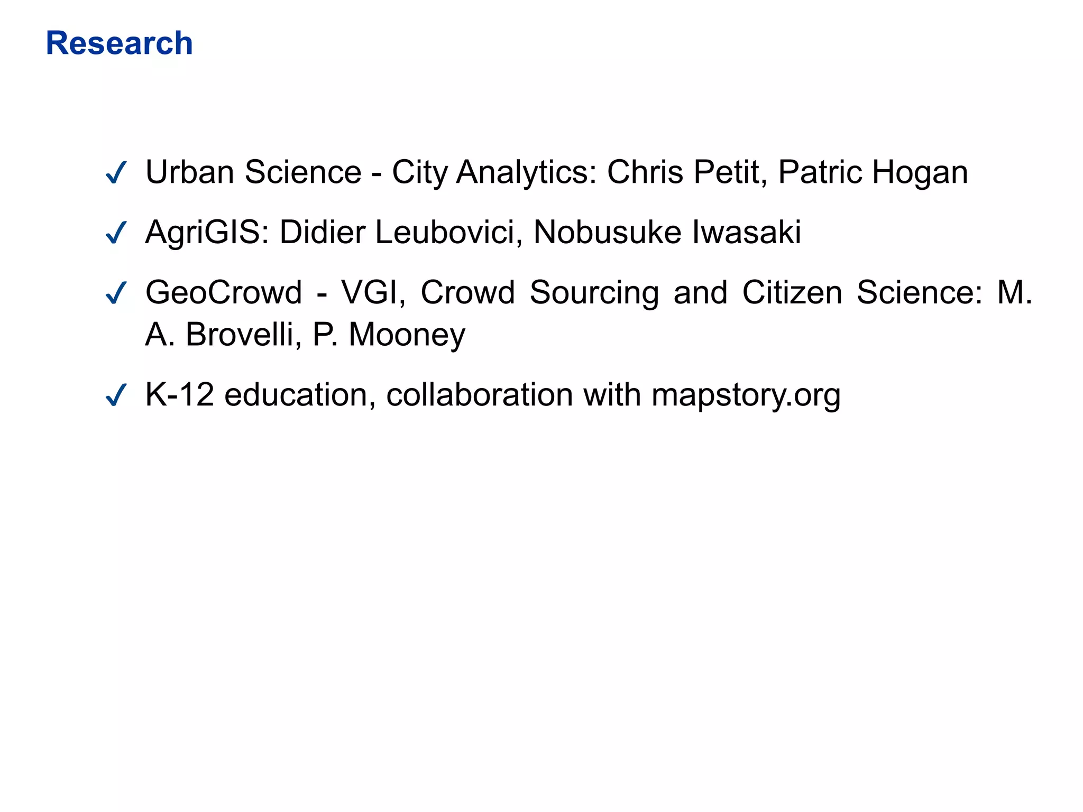This screenshot has width=1083, height=812.
Task: Click the checkmark beside GeoCrowd
Action: 116,293
